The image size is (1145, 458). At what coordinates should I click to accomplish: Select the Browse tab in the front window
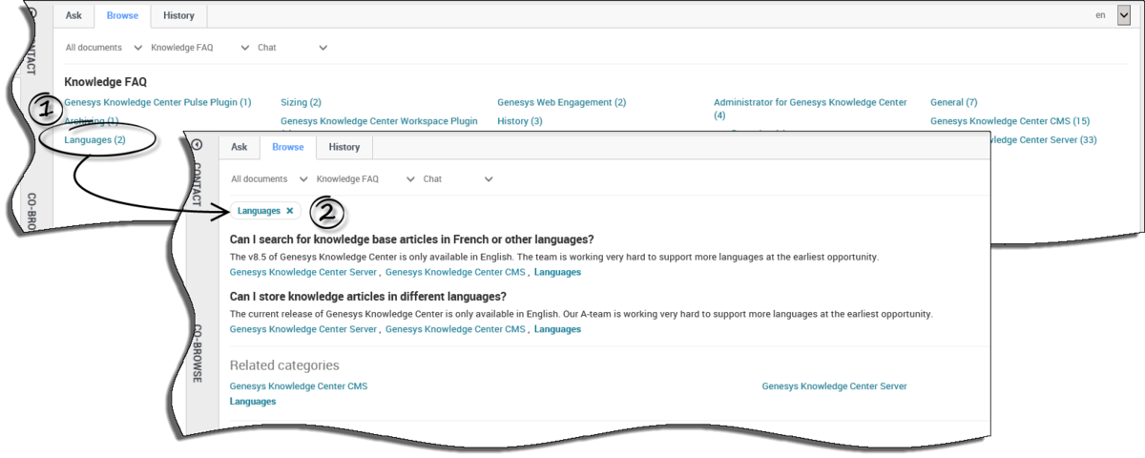pyautogui.click(x=287, y=147)
